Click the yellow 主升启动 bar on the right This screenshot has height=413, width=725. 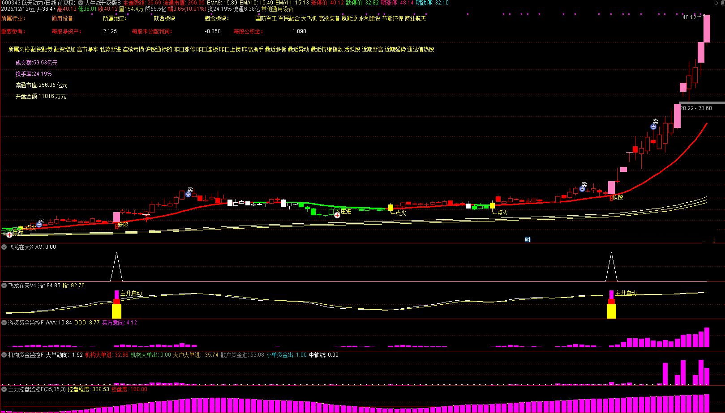point(611,311)
